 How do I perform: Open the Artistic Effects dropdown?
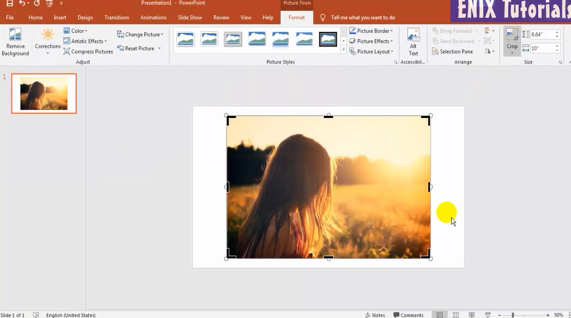point(88,41)
